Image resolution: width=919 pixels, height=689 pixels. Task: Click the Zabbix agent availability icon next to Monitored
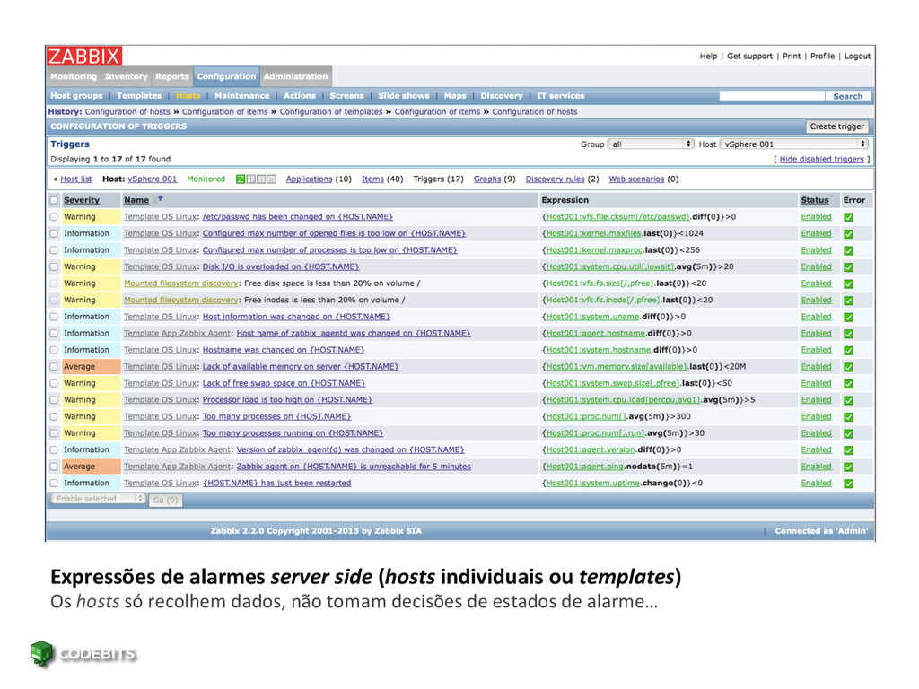(x=241, y=179)
